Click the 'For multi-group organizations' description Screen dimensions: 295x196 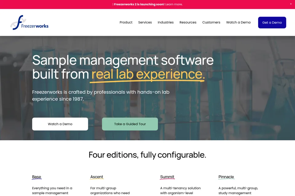pos(110,190)
